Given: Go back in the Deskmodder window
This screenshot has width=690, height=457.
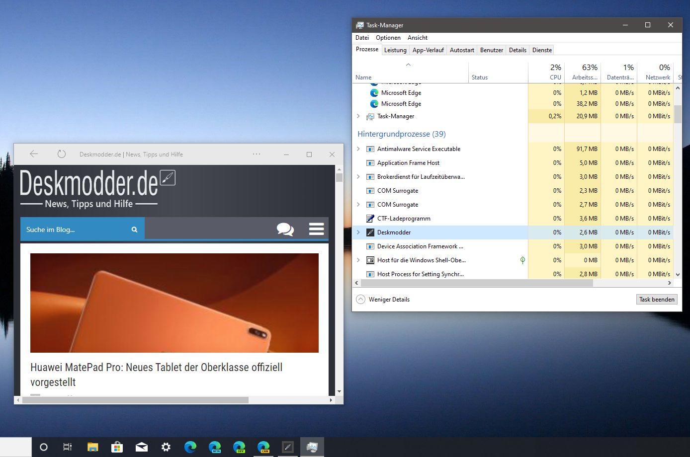Looking at the screenshot, I should (34, 154).
